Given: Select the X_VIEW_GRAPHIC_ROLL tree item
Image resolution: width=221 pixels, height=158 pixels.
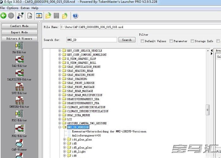Looking at the screenshot, I should coord(81,63).
